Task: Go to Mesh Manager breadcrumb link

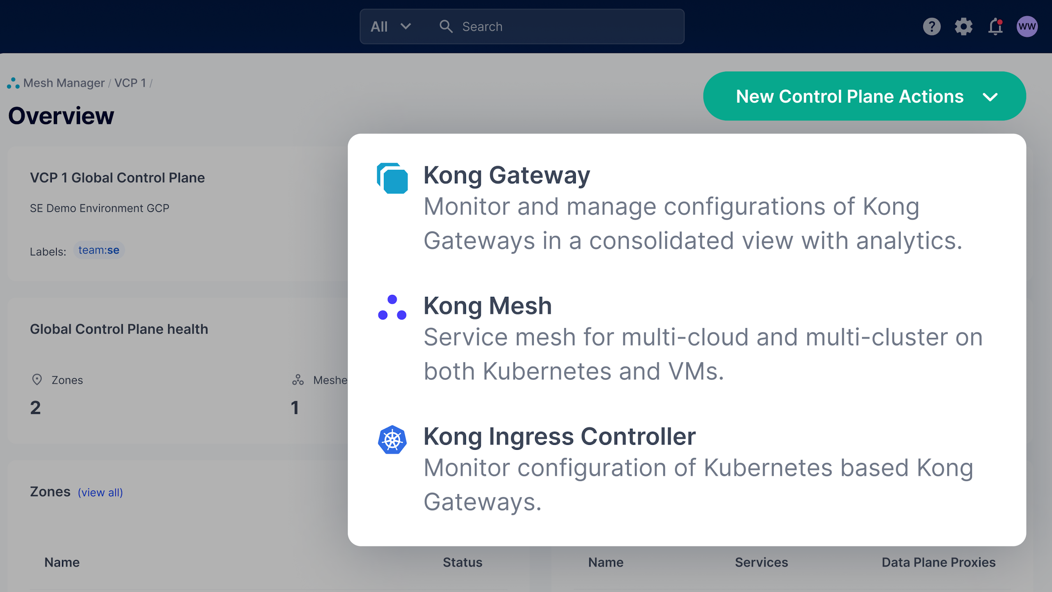Action: pyautogui.click(x=64, y=83)
